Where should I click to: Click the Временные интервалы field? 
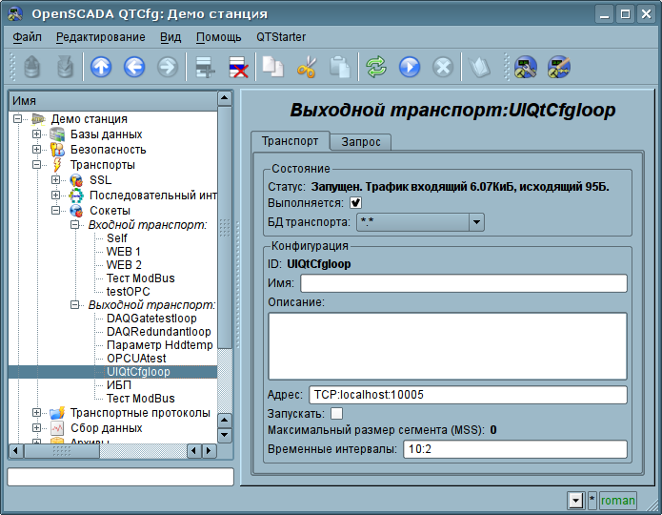[x=515, y=449]
